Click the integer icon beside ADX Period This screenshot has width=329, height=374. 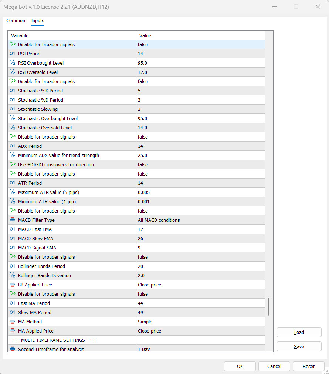click(x=13, y=146)
